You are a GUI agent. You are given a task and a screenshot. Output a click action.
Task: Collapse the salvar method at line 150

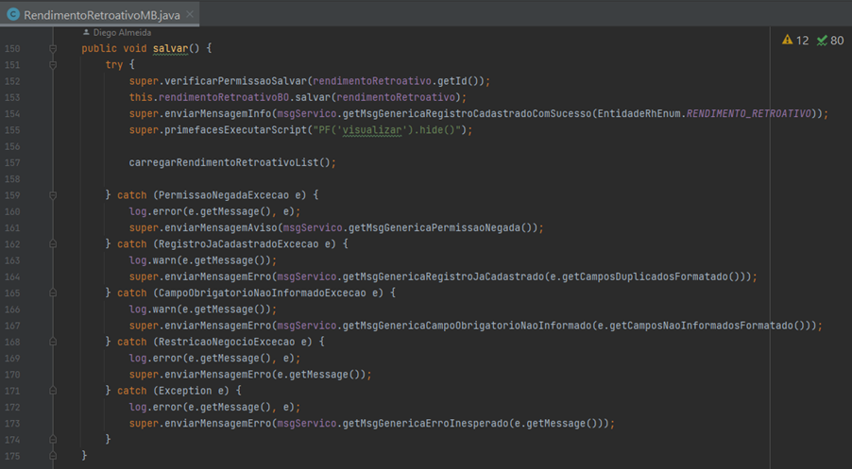coord(53,49)
